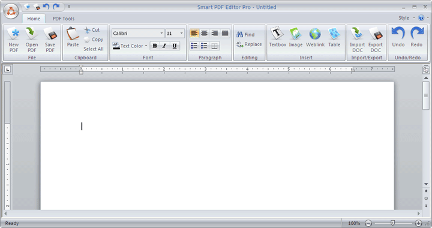The image size is (432, 228).
Task: Go to next page double-arrow button
Action: pyautogui.click(x=426, y=206)
